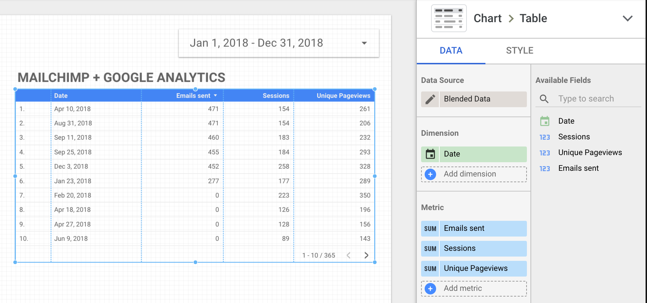Go to next table page arrow

tap(366, 255)
